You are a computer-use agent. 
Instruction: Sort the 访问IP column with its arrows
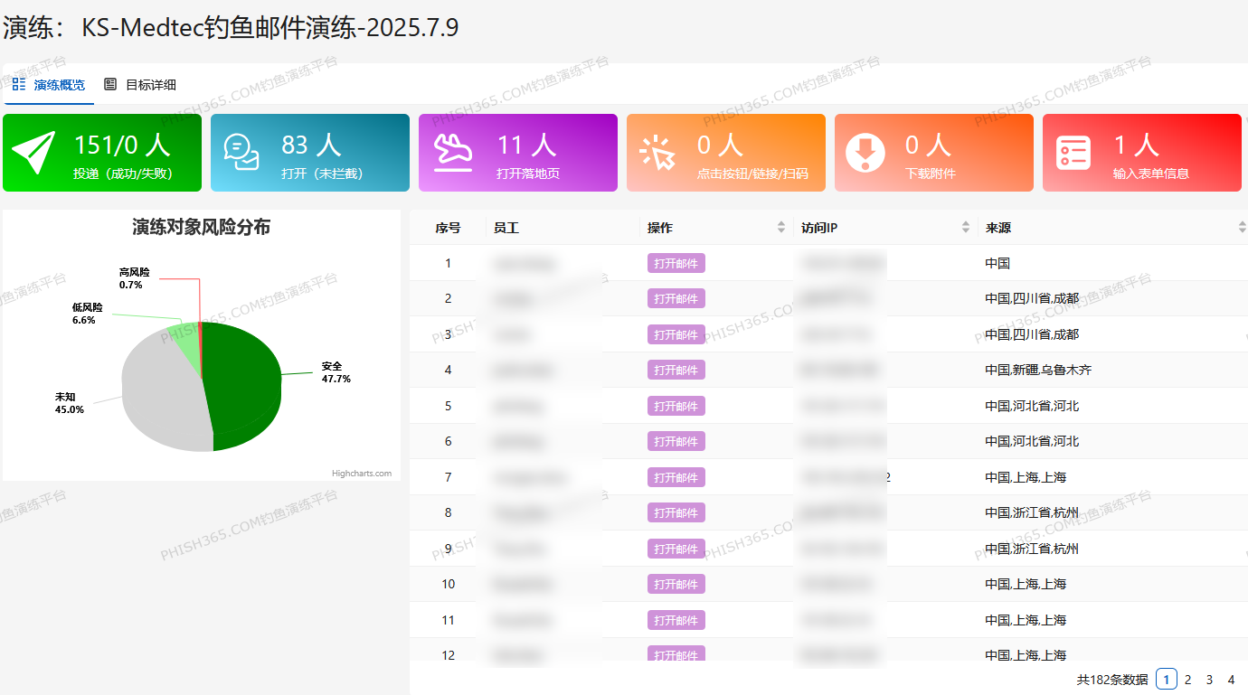pos(966,228)
